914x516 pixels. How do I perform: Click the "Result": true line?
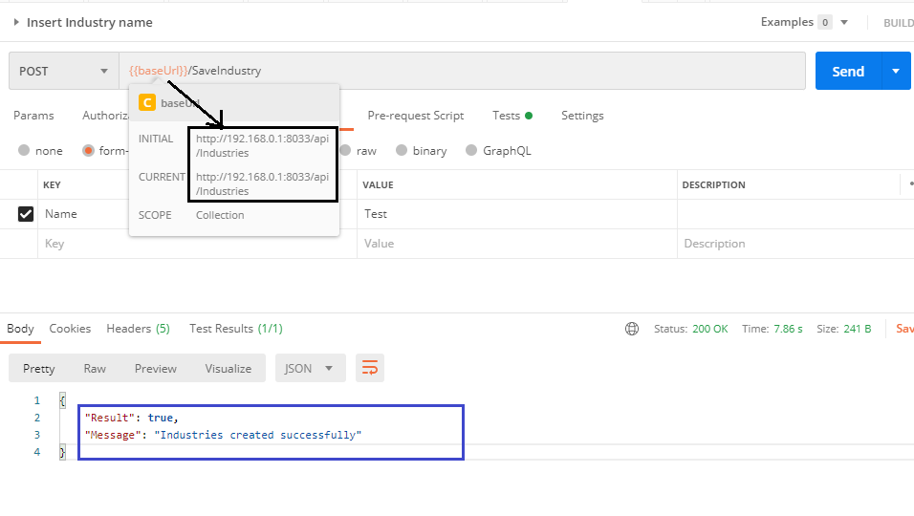tap(131, 418)
